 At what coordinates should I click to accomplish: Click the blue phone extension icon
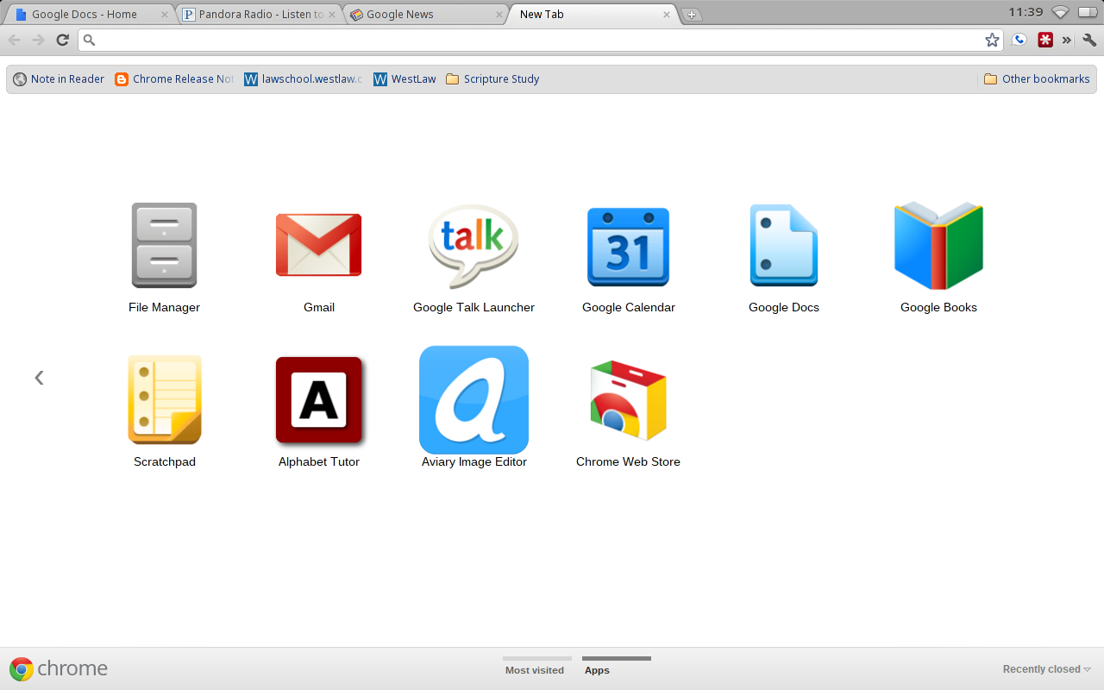[x=1019, y=40]
